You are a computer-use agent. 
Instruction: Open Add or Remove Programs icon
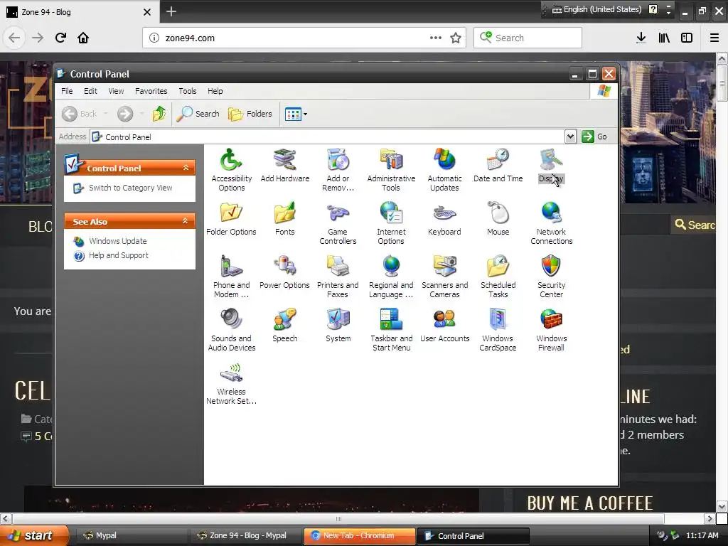(x=338, y=169)
